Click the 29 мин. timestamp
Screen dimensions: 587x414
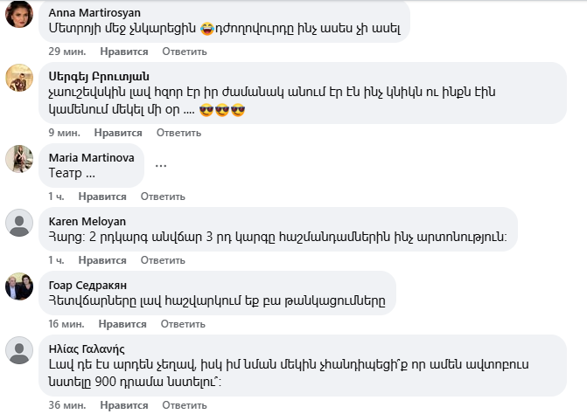(x=66, y=53)
